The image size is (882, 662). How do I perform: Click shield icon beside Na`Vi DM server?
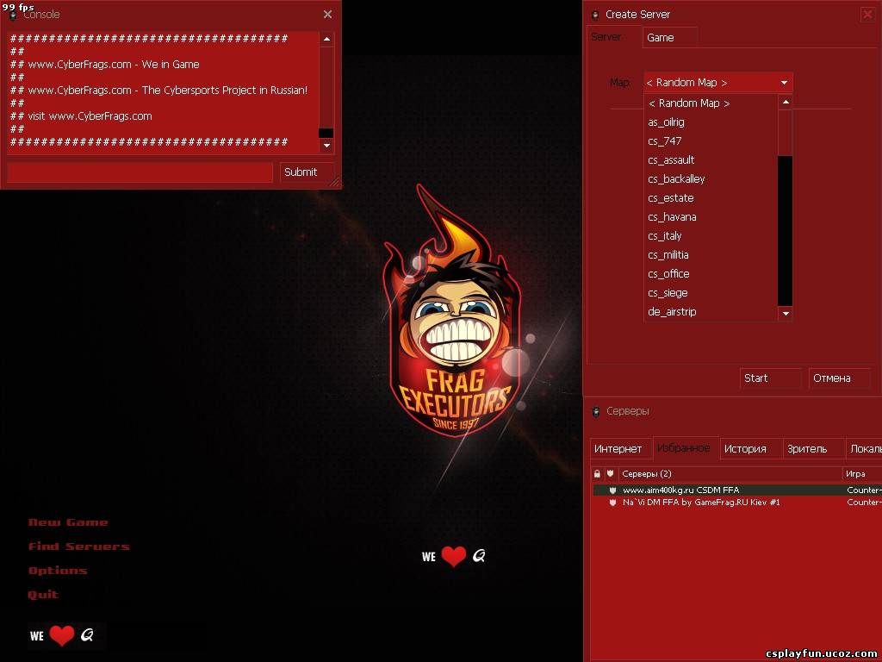(612, 503)
